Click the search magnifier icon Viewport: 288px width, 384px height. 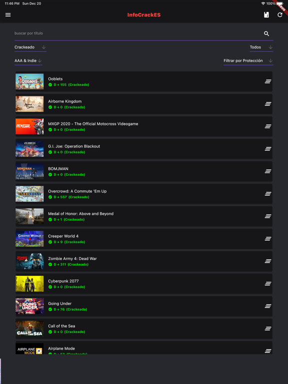pyautogui.click(x=266, y=33)
